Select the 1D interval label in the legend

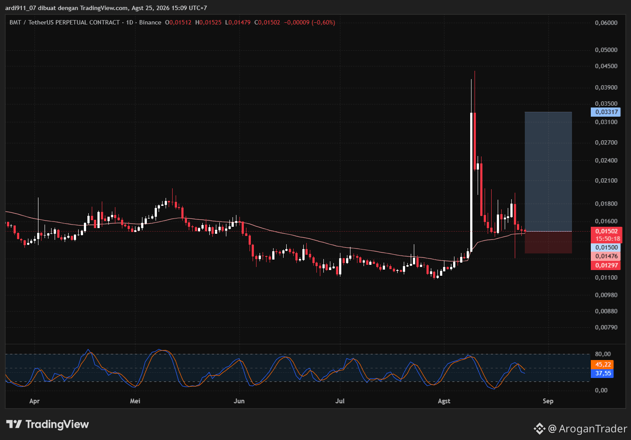point(130,22)
